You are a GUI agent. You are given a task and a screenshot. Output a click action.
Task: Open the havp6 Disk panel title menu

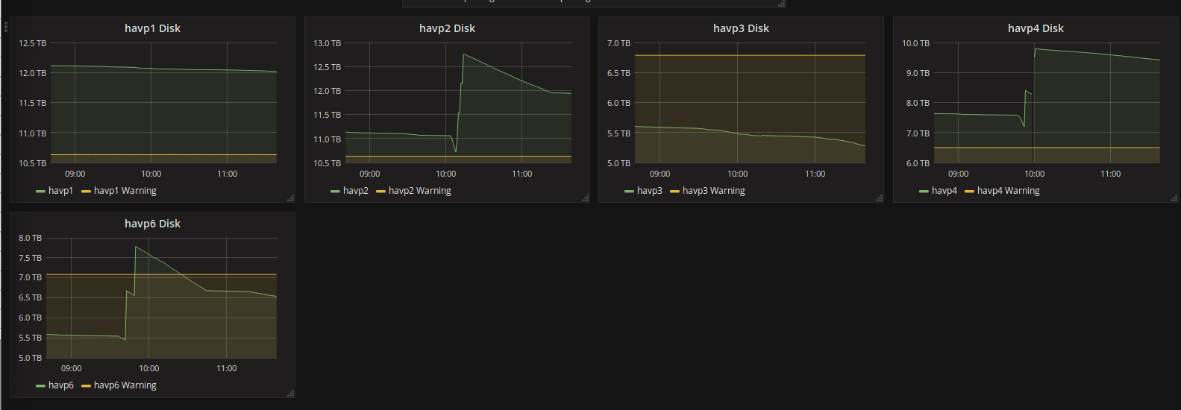point(152,224)
